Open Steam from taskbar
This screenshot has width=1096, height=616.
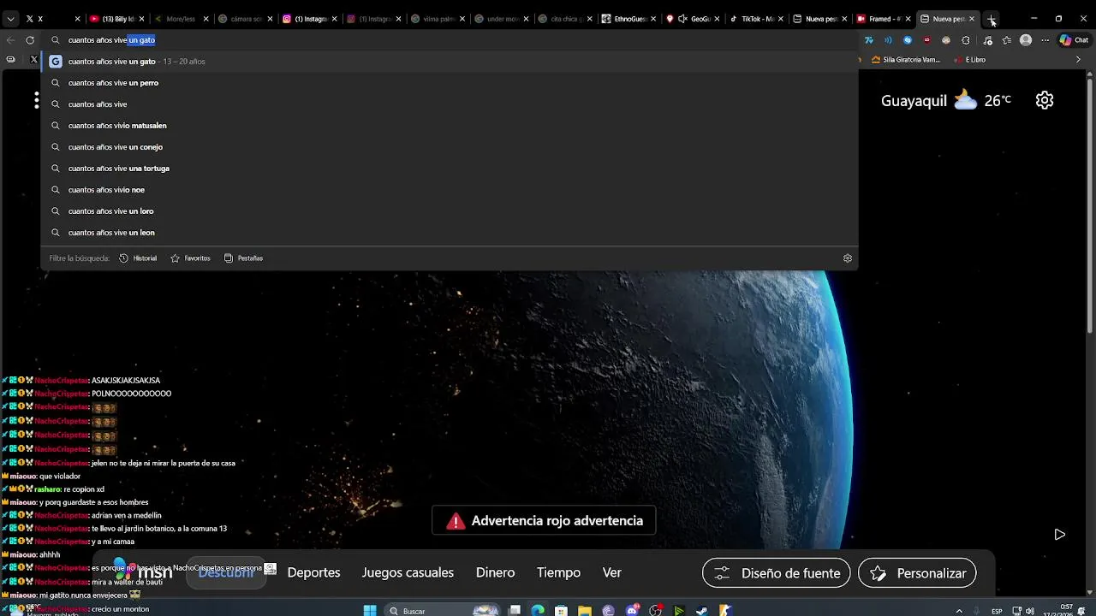702,611
